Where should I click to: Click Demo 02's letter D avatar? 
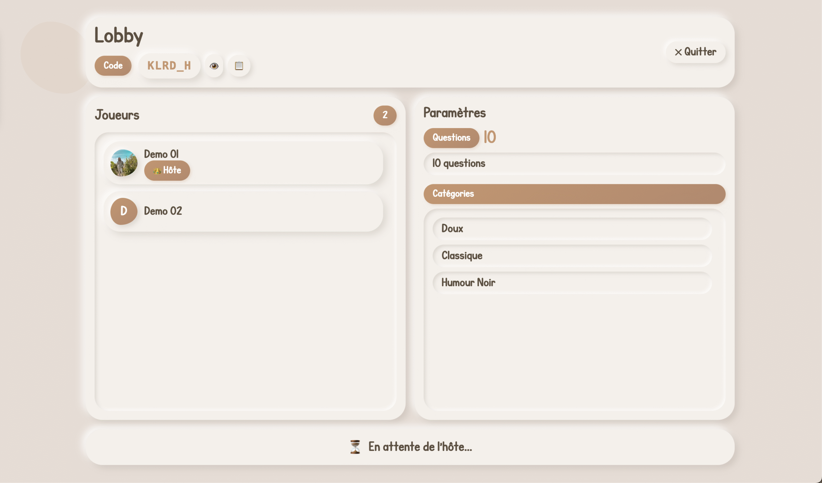pyautogui.click(x=124, y=211)
